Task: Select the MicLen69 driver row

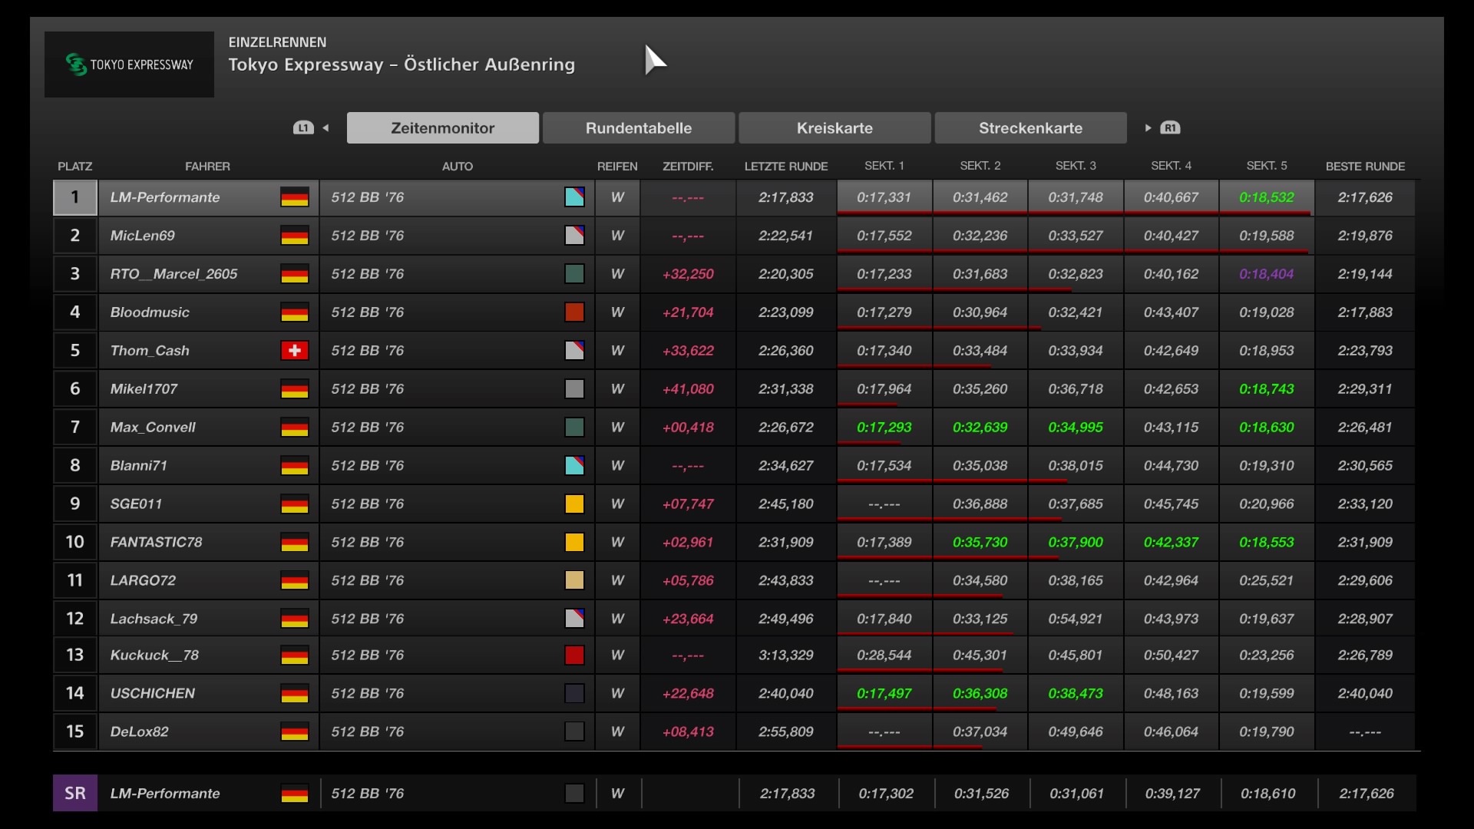Action: 143,236
